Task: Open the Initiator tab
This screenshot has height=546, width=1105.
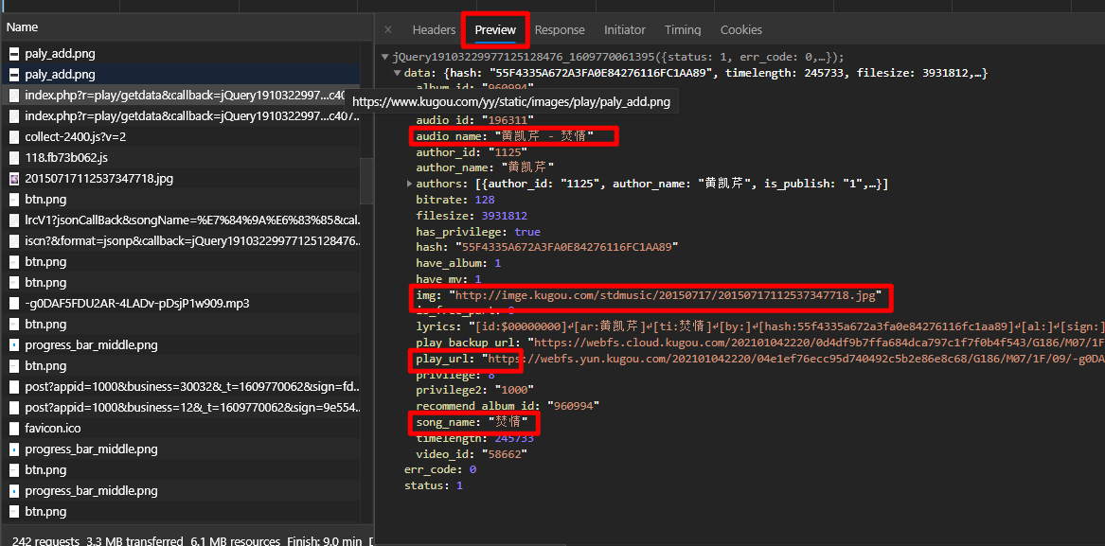Action: (624, 29)
